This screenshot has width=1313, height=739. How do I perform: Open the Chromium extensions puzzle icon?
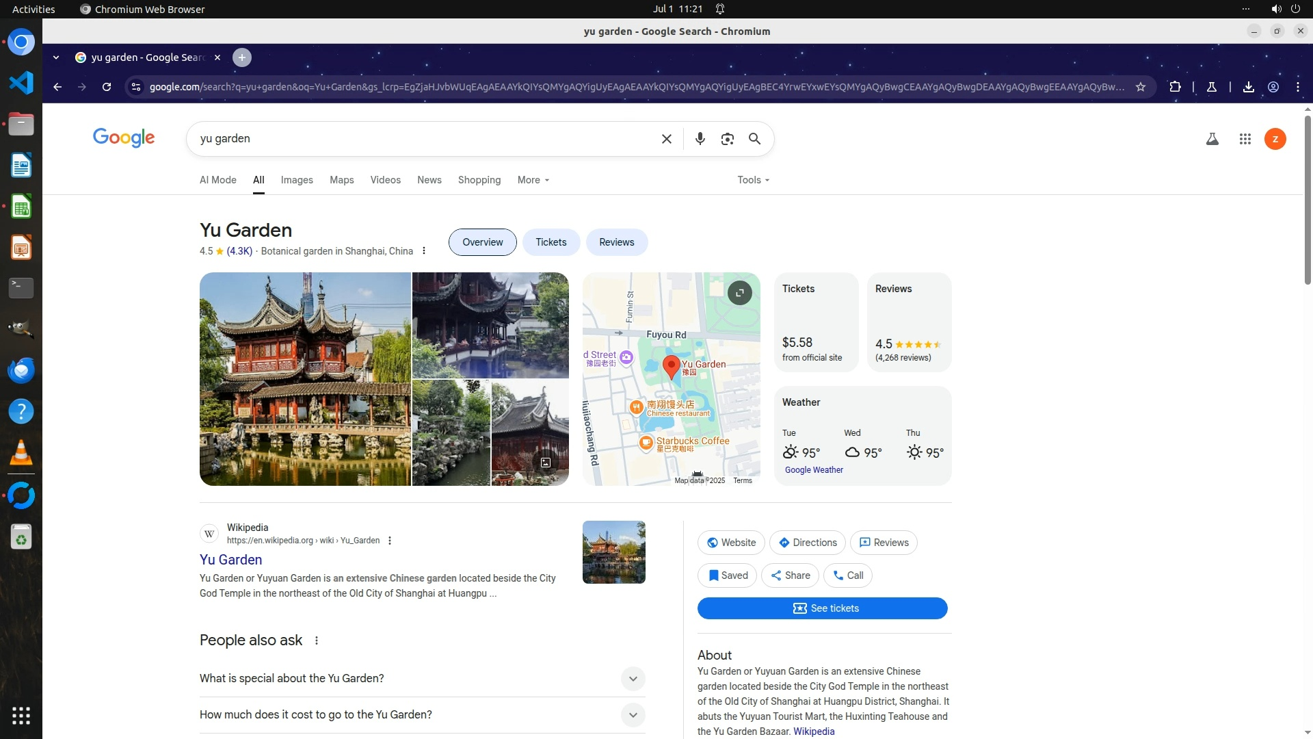[x=1175, y=87]
